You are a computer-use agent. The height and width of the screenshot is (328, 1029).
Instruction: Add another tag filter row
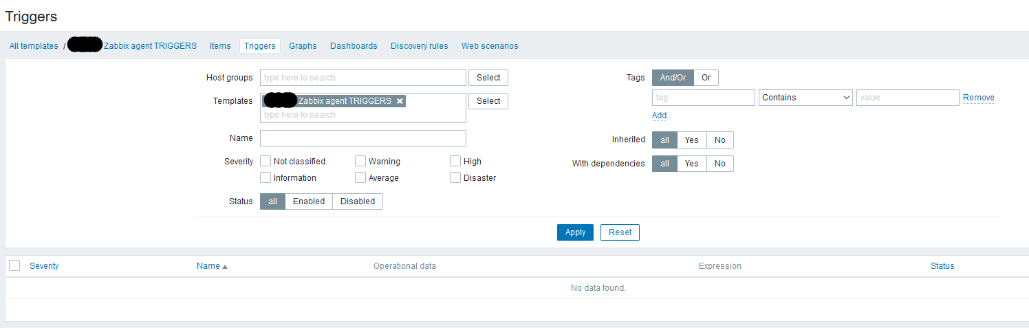point(659,116)
